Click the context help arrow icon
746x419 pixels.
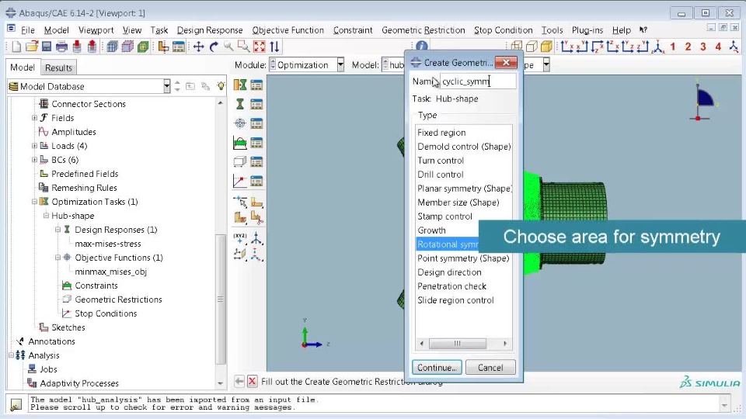click(x=643, y=30)
